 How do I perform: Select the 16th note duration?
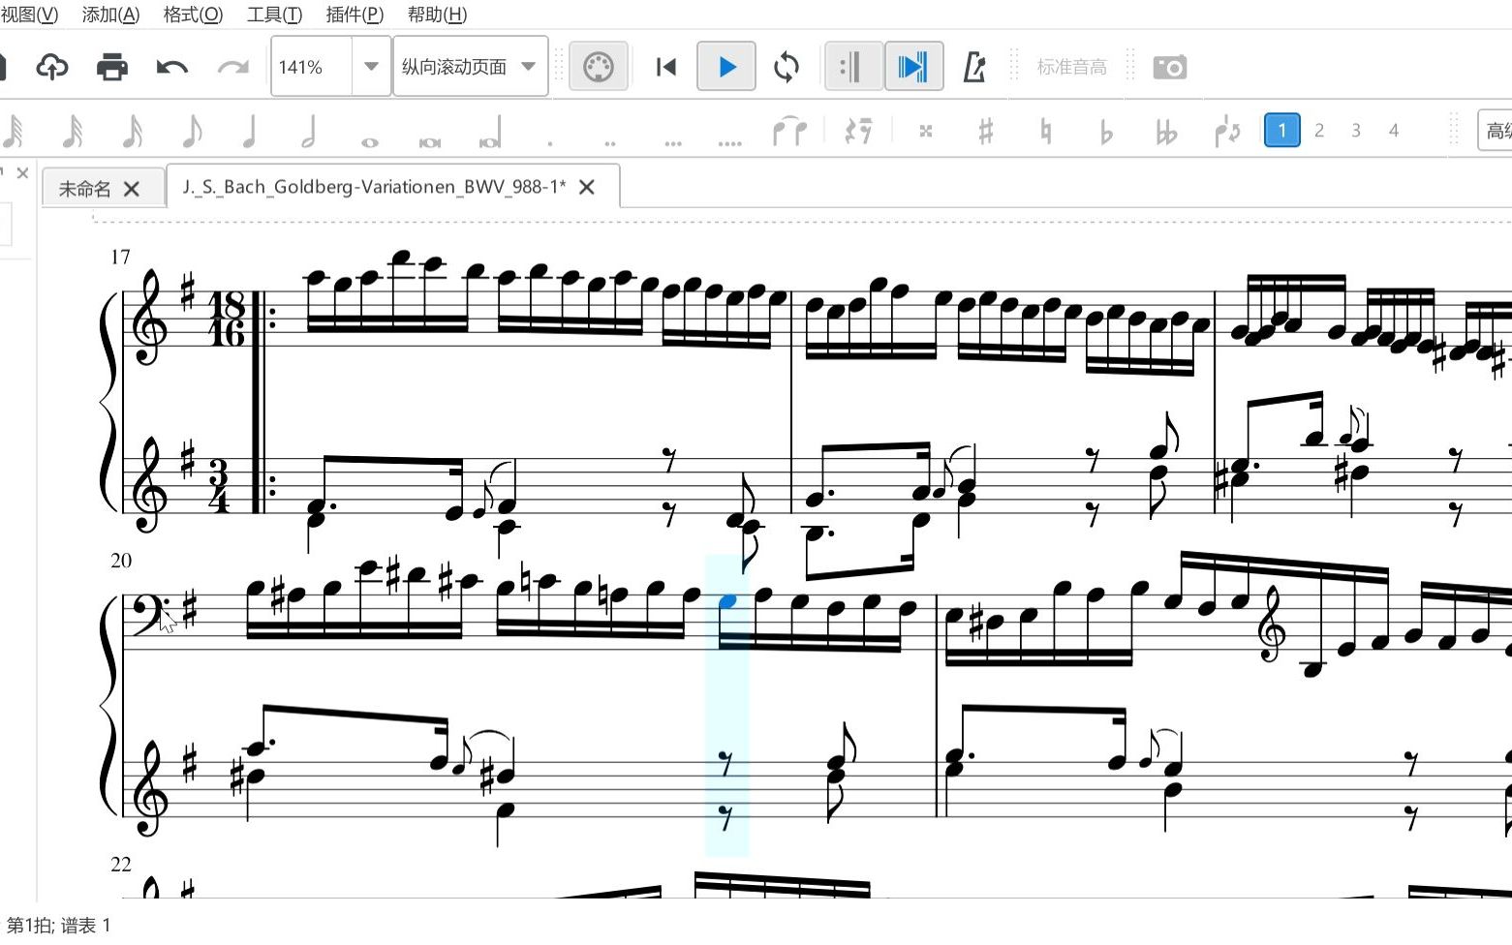point(133,131)
